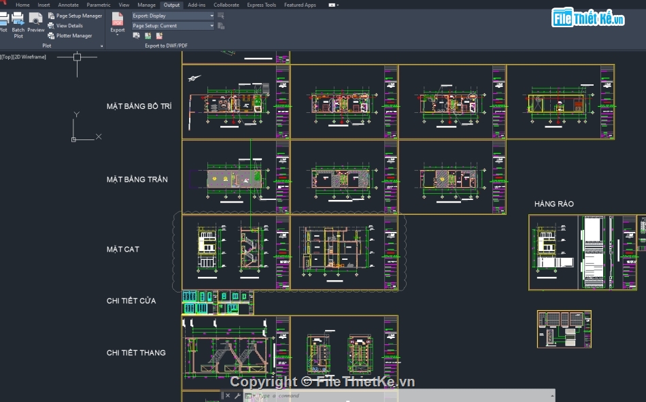The image size is (646, 402).
Task: Click the small schedule sheet below fence drawing
Action: pyautogui.click(x=564, y=329)
